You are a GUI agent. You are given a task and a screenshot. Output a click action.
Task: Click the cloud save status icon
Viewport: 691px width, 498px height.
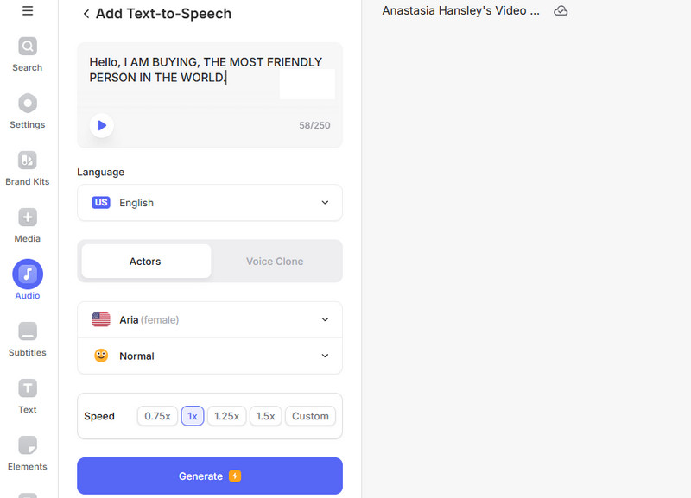pyautogui.click(x=561, y=11)
